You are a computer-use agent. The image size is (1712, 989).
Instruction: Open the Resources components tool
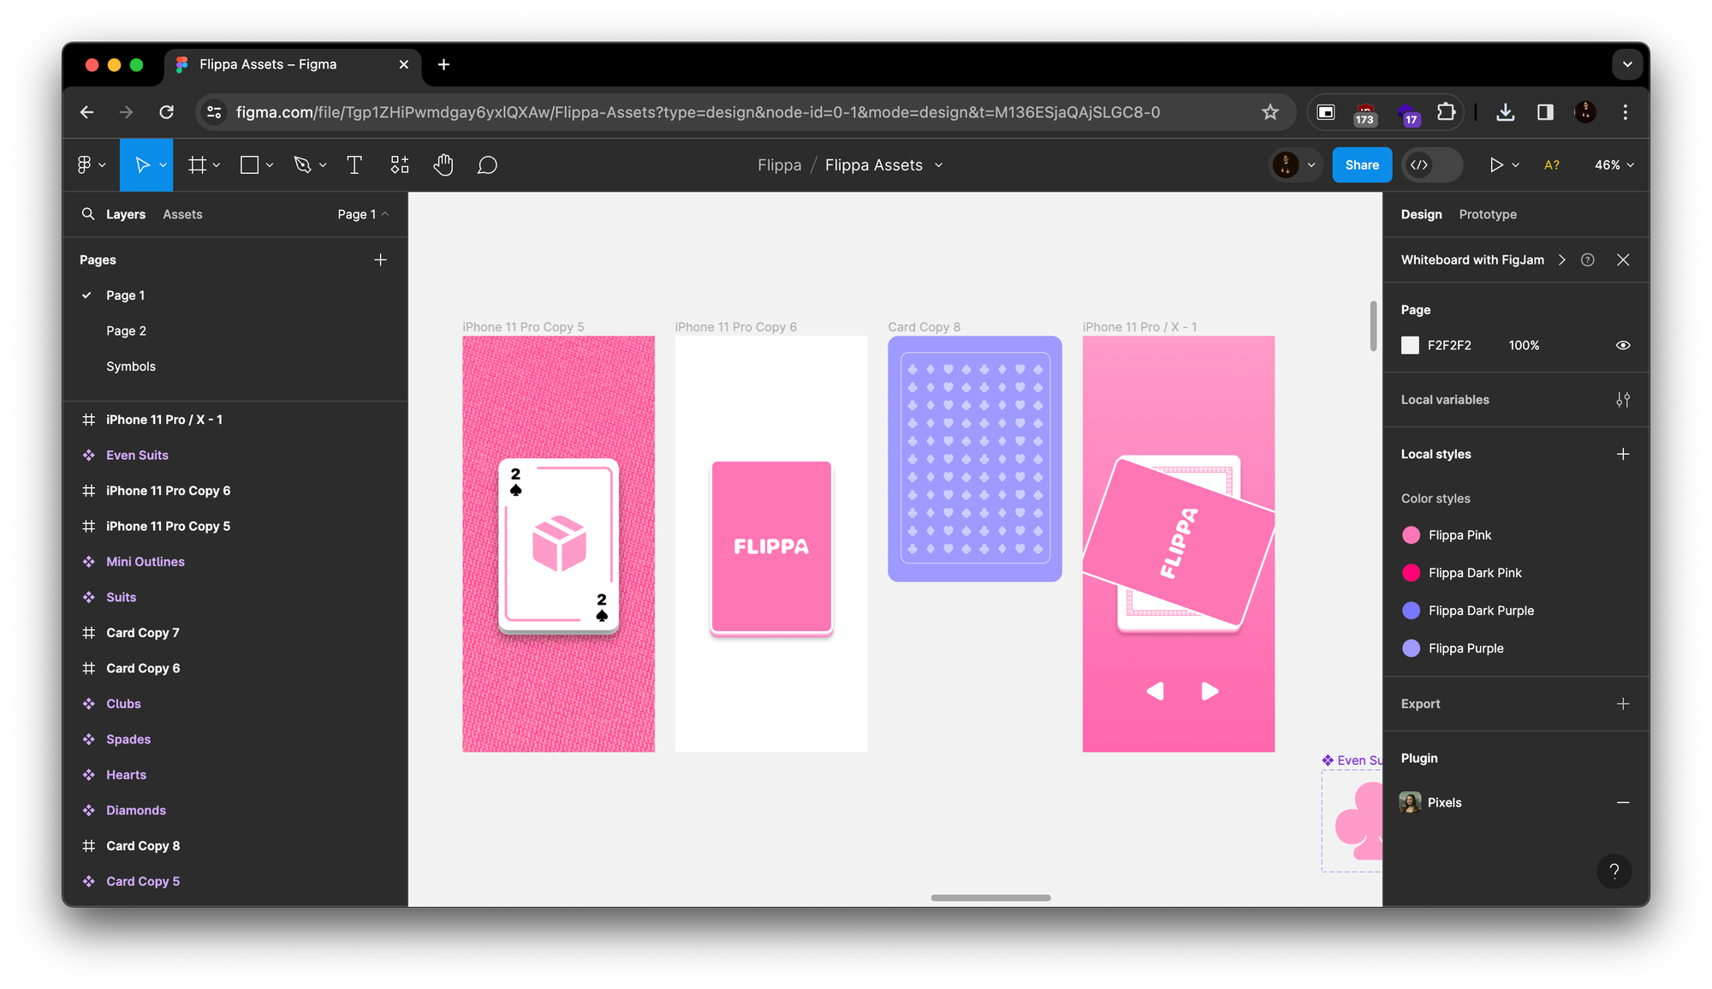coord(400,164)
